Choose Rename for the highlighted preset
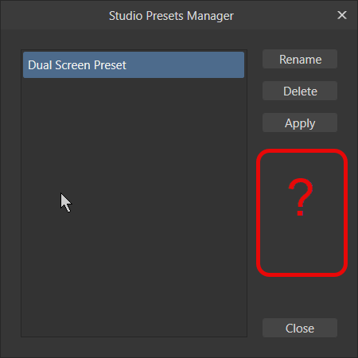Screen dimensions: 358x358 click(x=300, y=59)
